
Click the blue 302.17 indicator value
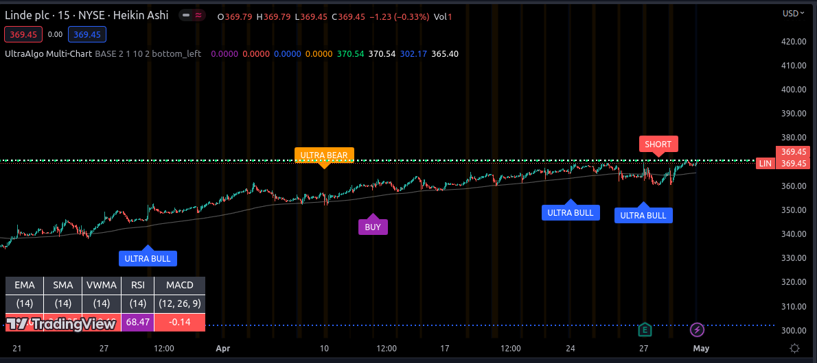[413, 53]
